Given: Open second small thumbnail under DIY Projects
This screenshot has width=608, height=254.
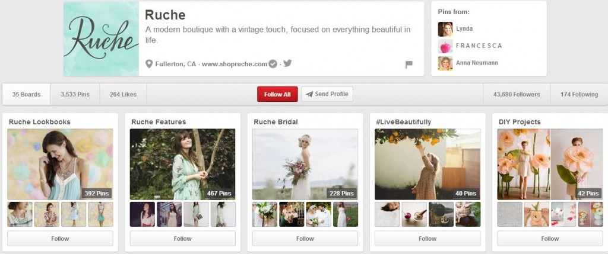Looking at the screenshot, I should [537, 214].
